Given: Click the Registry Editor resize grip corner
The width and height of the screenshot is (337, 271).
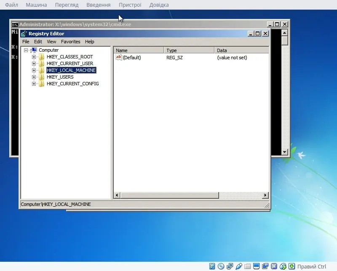Looking at the screenshot, I should point(267,205).
